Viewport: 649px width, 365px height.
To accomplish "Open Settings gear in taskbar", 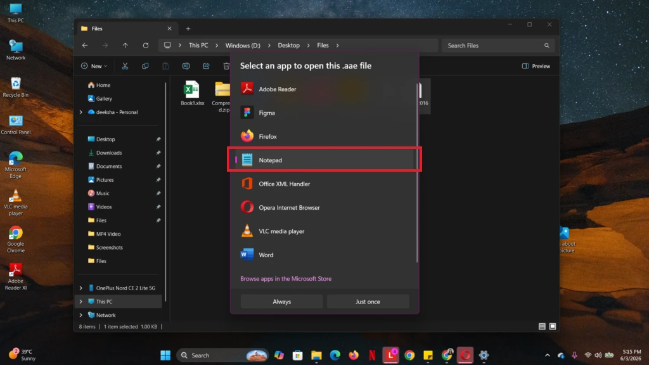I will [x=484, y=355].
